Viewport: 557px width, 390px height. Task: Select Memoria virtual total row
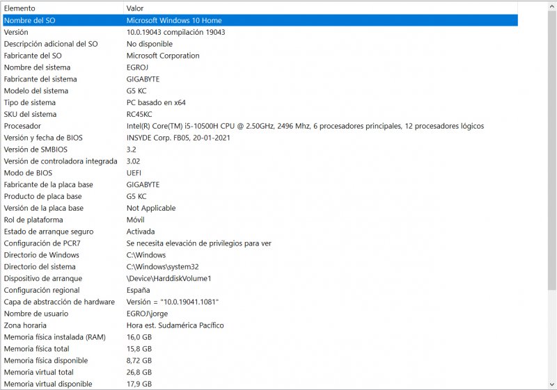coord(260,371)
